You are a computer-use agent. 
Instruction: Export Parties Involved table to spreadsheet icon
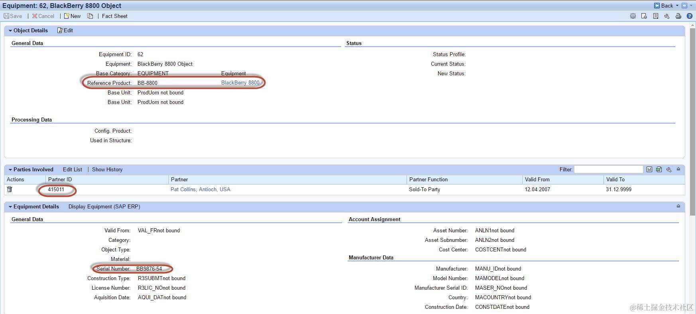659,170
